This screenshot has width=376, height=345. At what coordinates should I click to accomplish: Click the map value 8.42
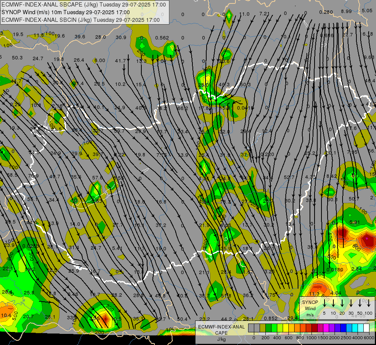pyautogui.click(x=331, y=176)
